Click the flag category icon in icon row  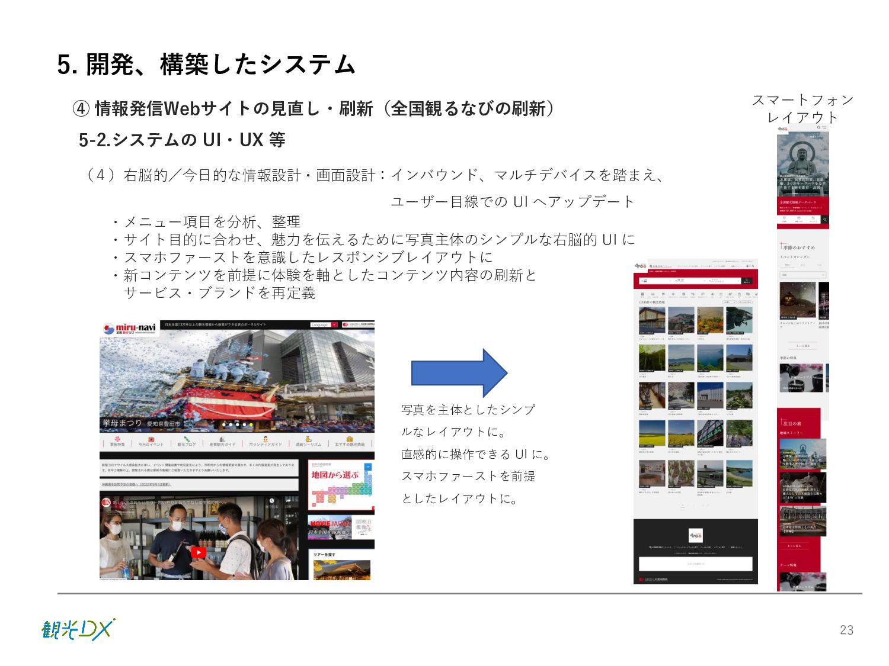(663, 294)
